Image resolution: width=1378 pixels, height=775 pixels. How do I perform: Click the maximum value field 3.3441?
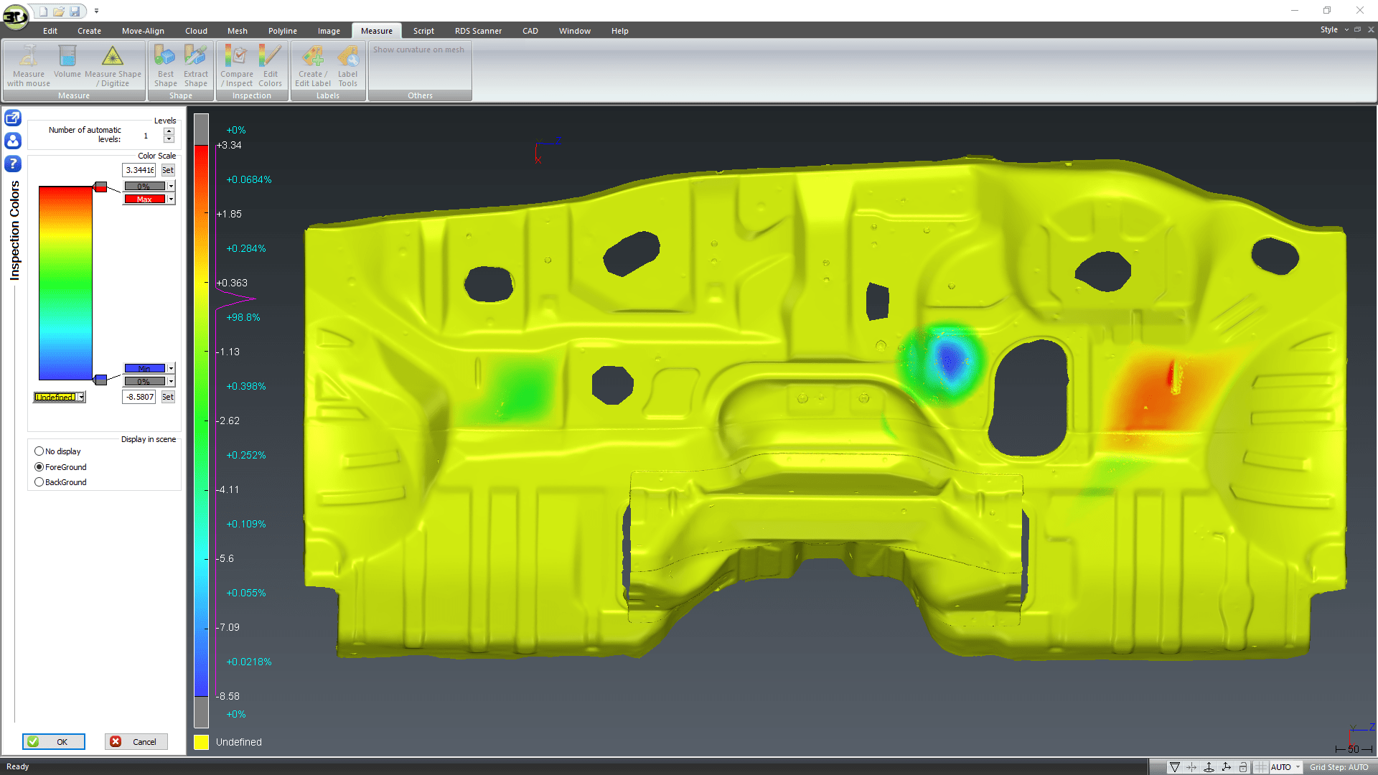coord(139,170)
